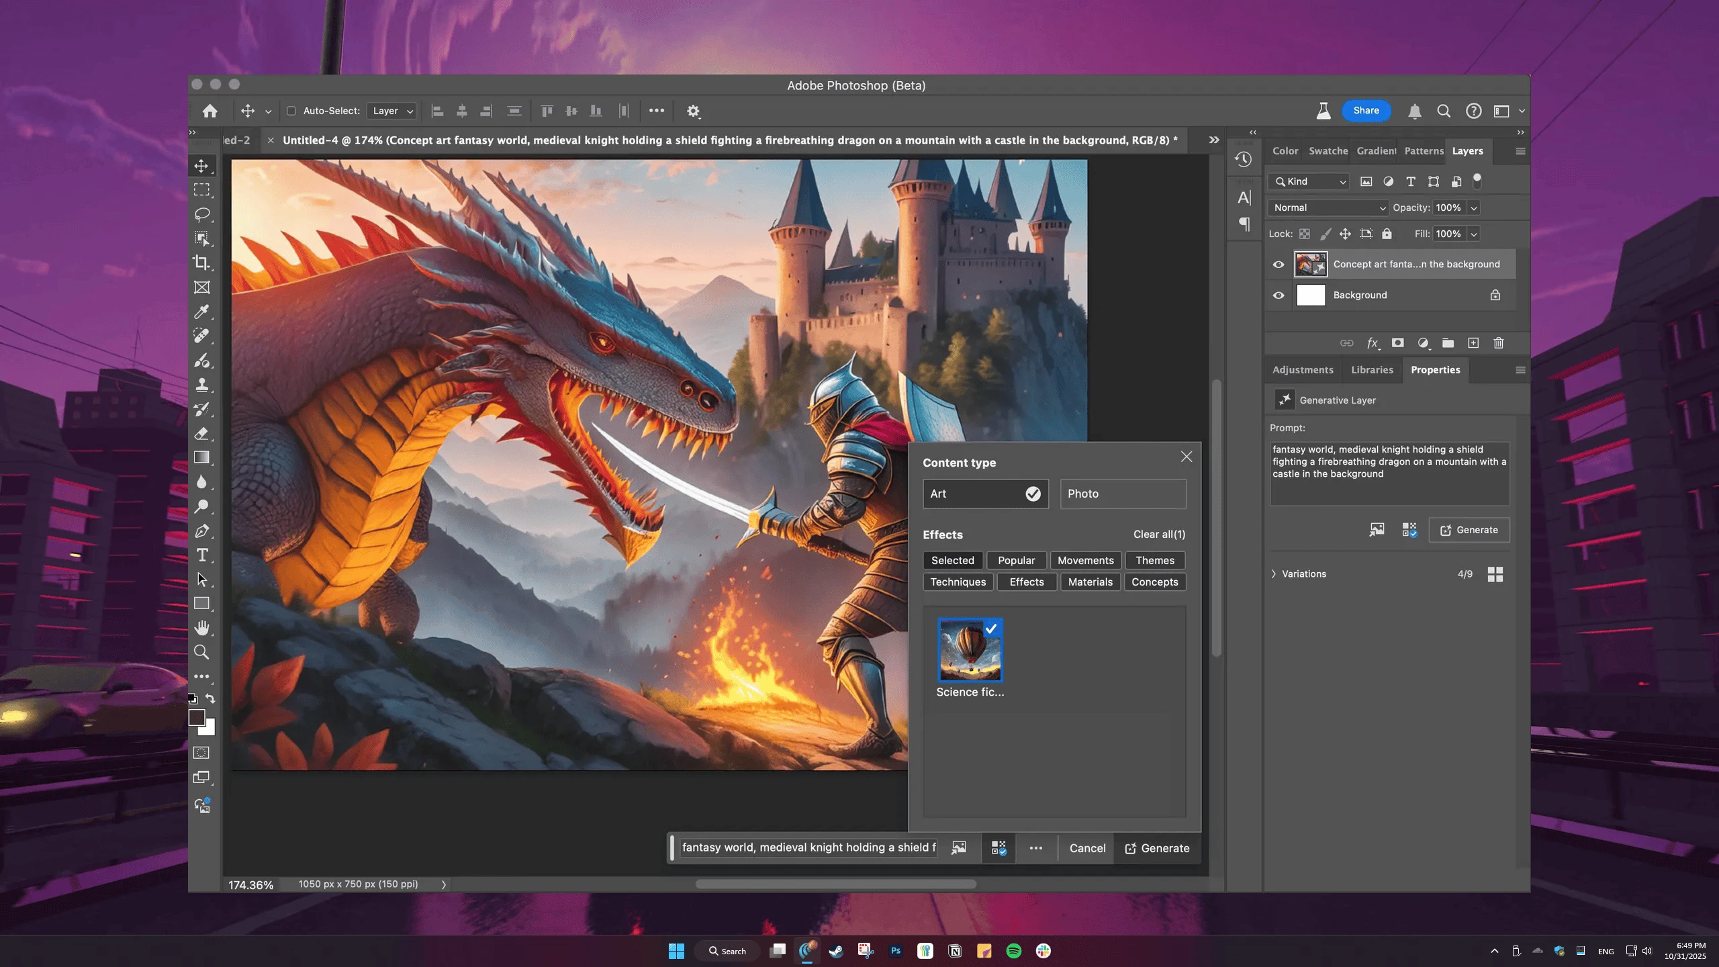Viewport: 1719px width, 967px height.
Task: Click the Cancel button in taskbar
Action: (x=1087, y=848)
